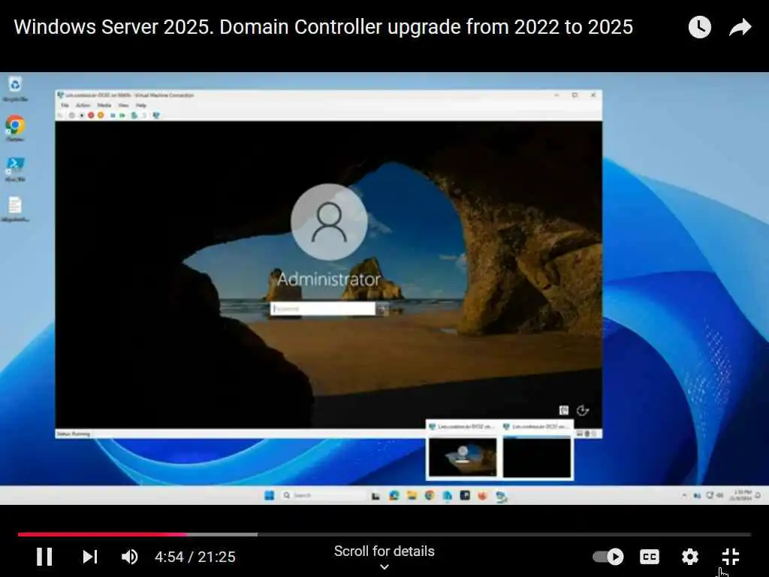Toggle the autoplay switch
This screenshot has height=577, width=769.
(x=608, y=557)
